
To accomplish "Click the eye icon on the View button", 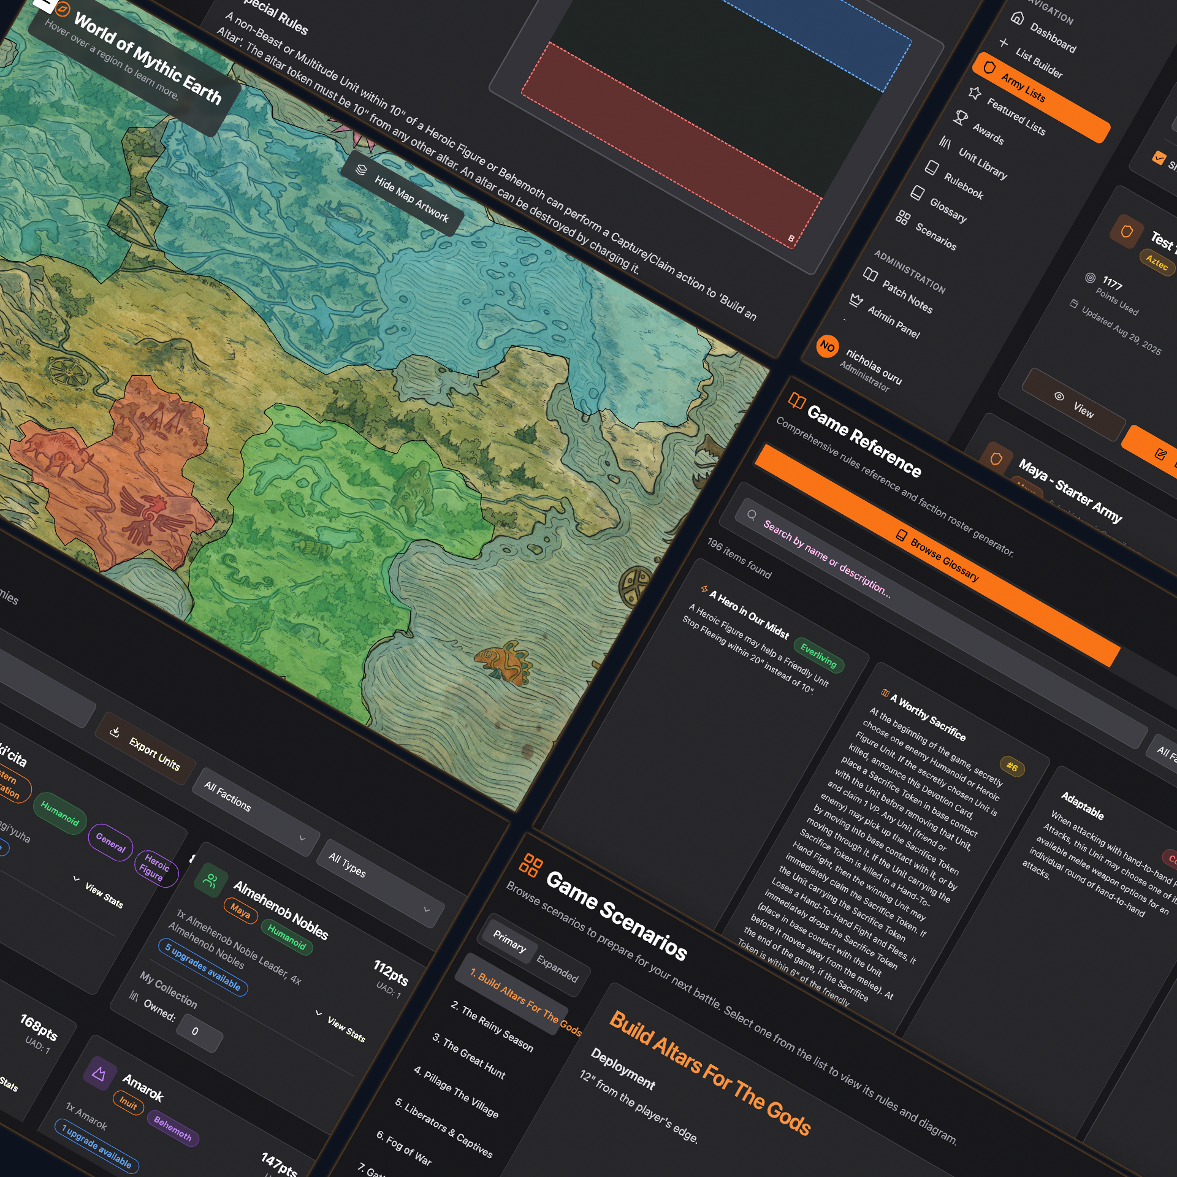I will click(x=1059, y=396).
